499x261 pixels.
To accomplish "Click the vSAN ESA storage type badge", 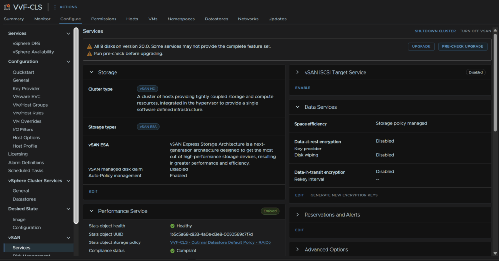I will (148, 127).
